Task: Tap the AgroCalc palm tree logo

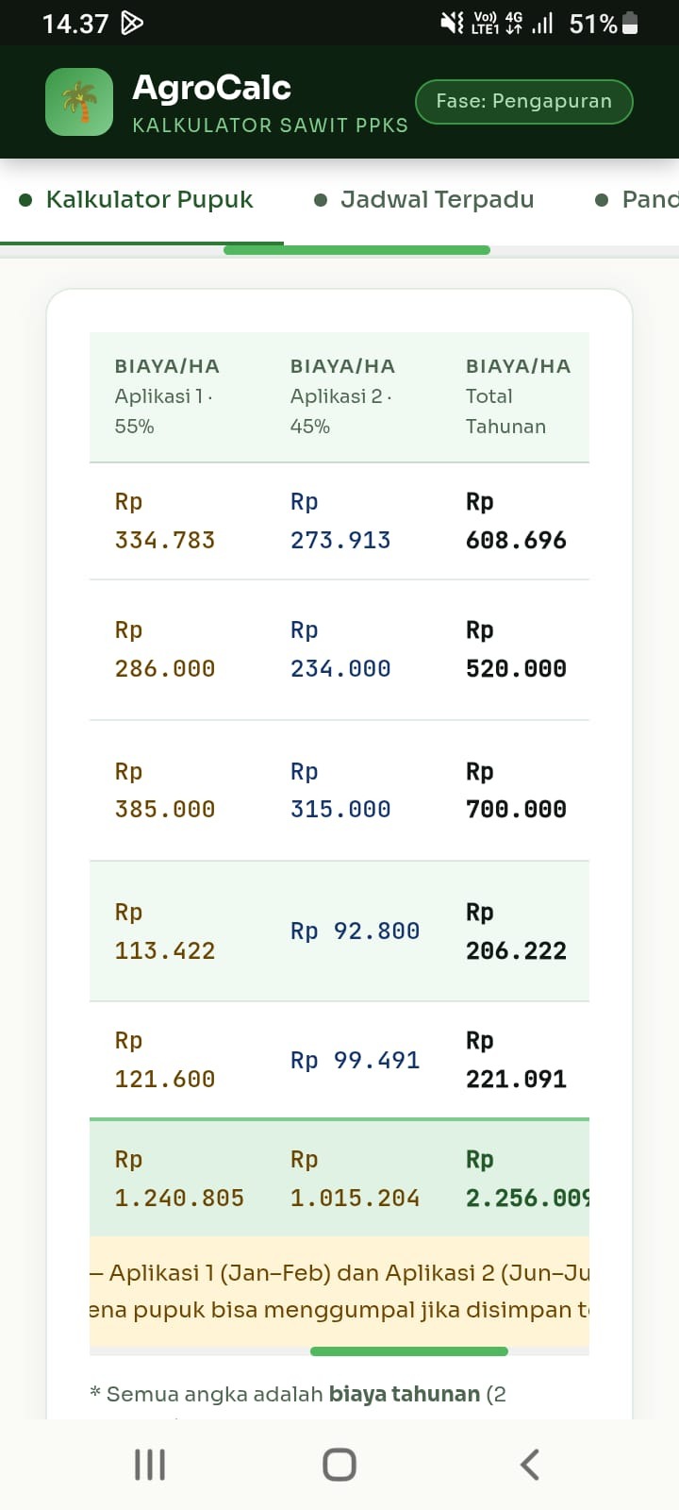Action: [x=79, y=102]
